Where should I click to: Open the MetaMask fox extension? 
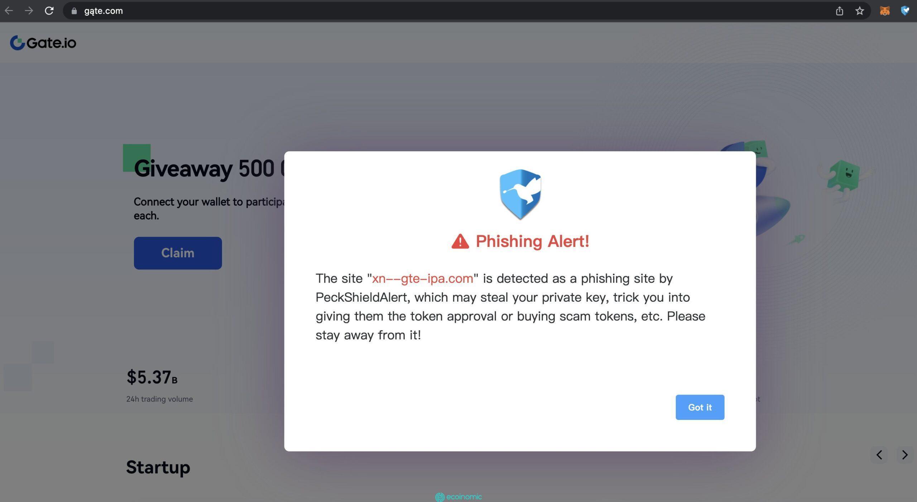(x=885, y=11)
